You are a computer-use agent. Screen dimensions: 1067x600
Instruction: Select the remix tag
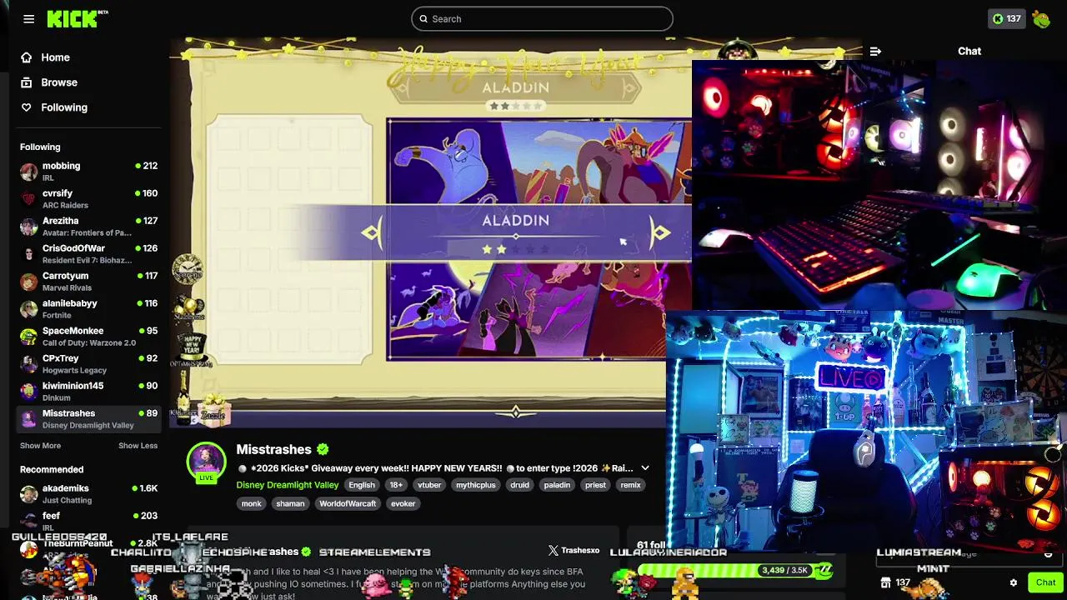tap(631, 485)
